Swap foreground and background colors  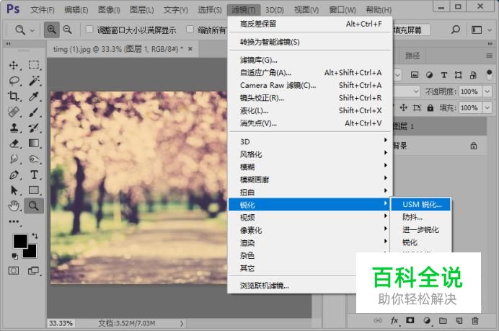[x=35, y=236]
